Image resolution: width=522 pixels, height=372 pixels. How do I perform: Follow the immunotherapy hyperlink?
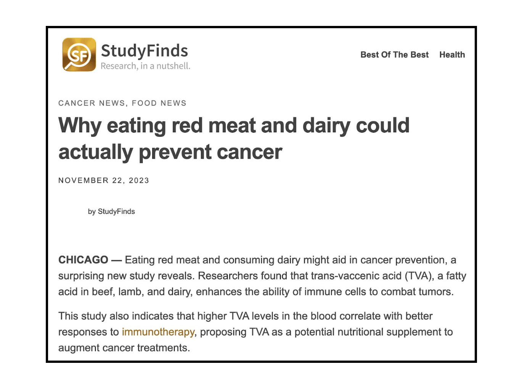[158, 332]
